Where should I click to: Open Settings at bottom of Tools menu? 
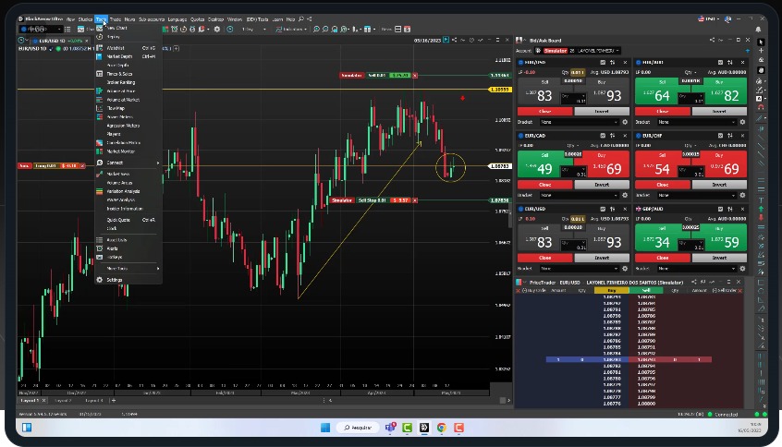(114, 279)
